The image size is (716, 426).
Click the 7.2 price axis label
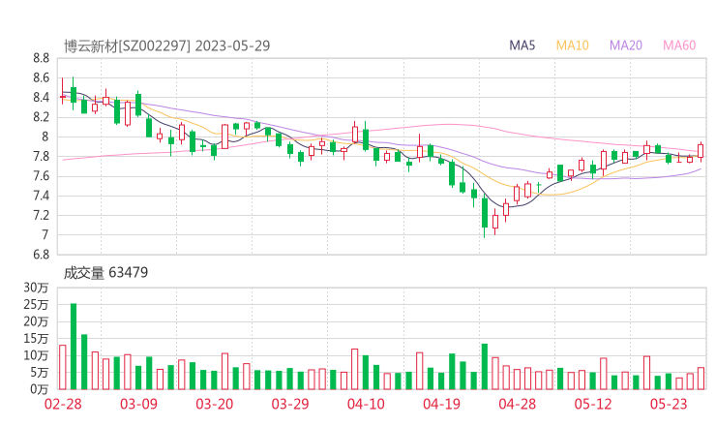[x=41, y=215]
